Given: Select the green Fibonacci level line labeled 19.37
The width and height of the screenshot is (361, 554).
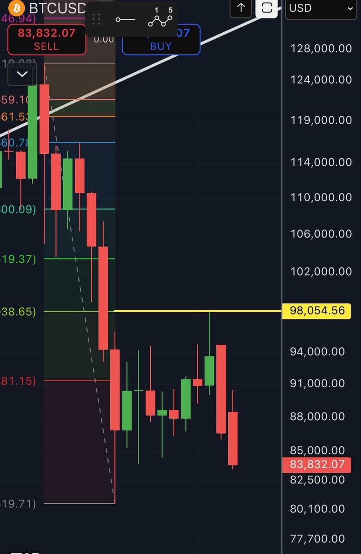Looking at the screenshot, I should (x=78, y=259).
